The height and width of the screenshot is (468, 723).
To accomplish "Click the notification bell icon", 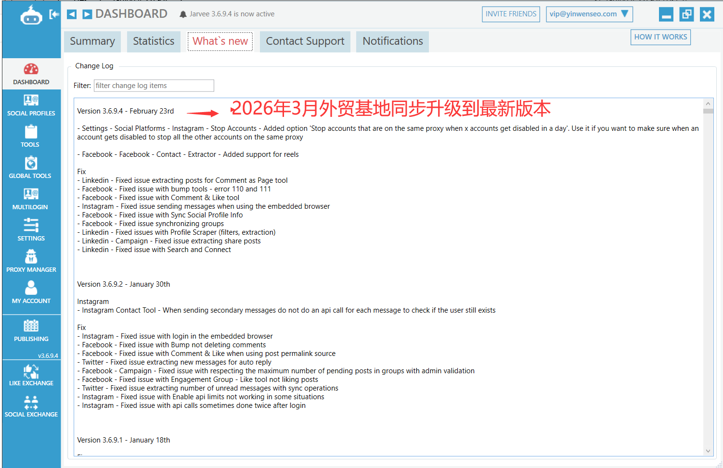I will tap(183, 14).
